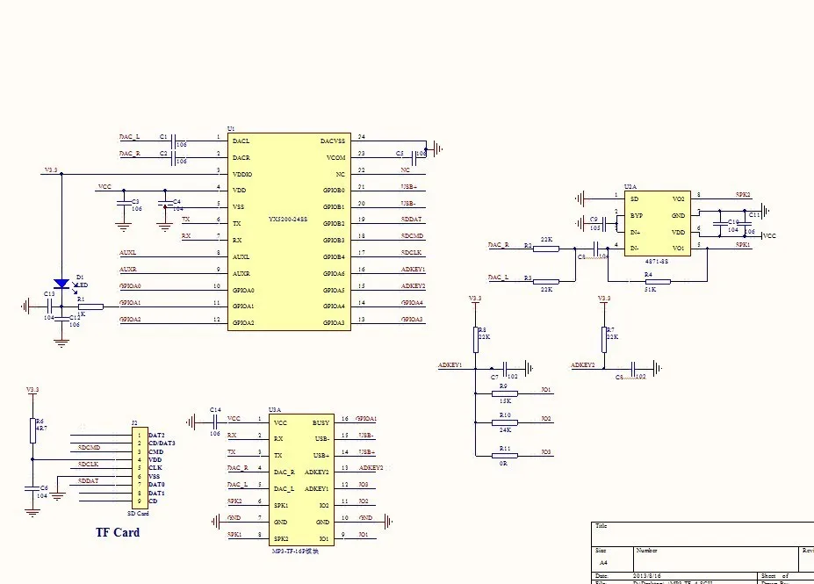Click the MP3-TF-16P module caption
The width and height of the screenshot is (814, 584).
295,552
